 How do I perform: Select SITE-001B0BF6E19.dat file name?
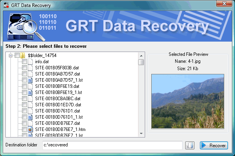pyautogui.click(x=57, y=86)
